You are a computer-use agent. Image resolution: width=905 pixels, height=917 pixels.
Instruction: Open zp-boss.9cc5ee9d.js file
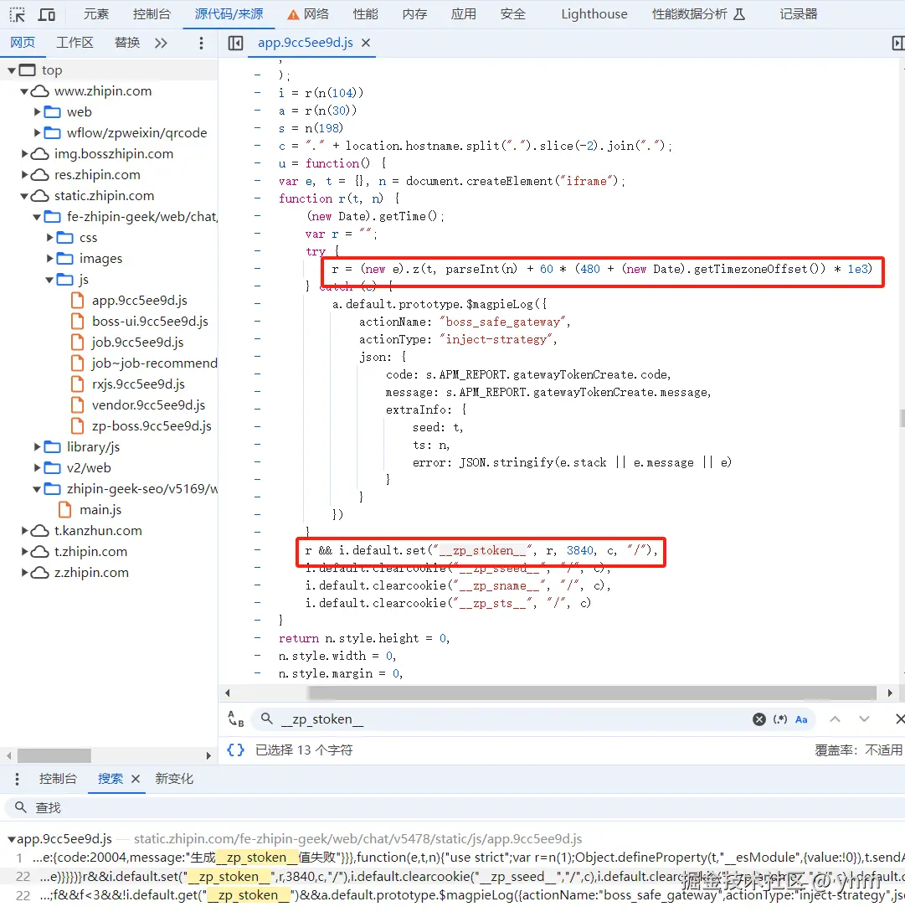[152, 426]
